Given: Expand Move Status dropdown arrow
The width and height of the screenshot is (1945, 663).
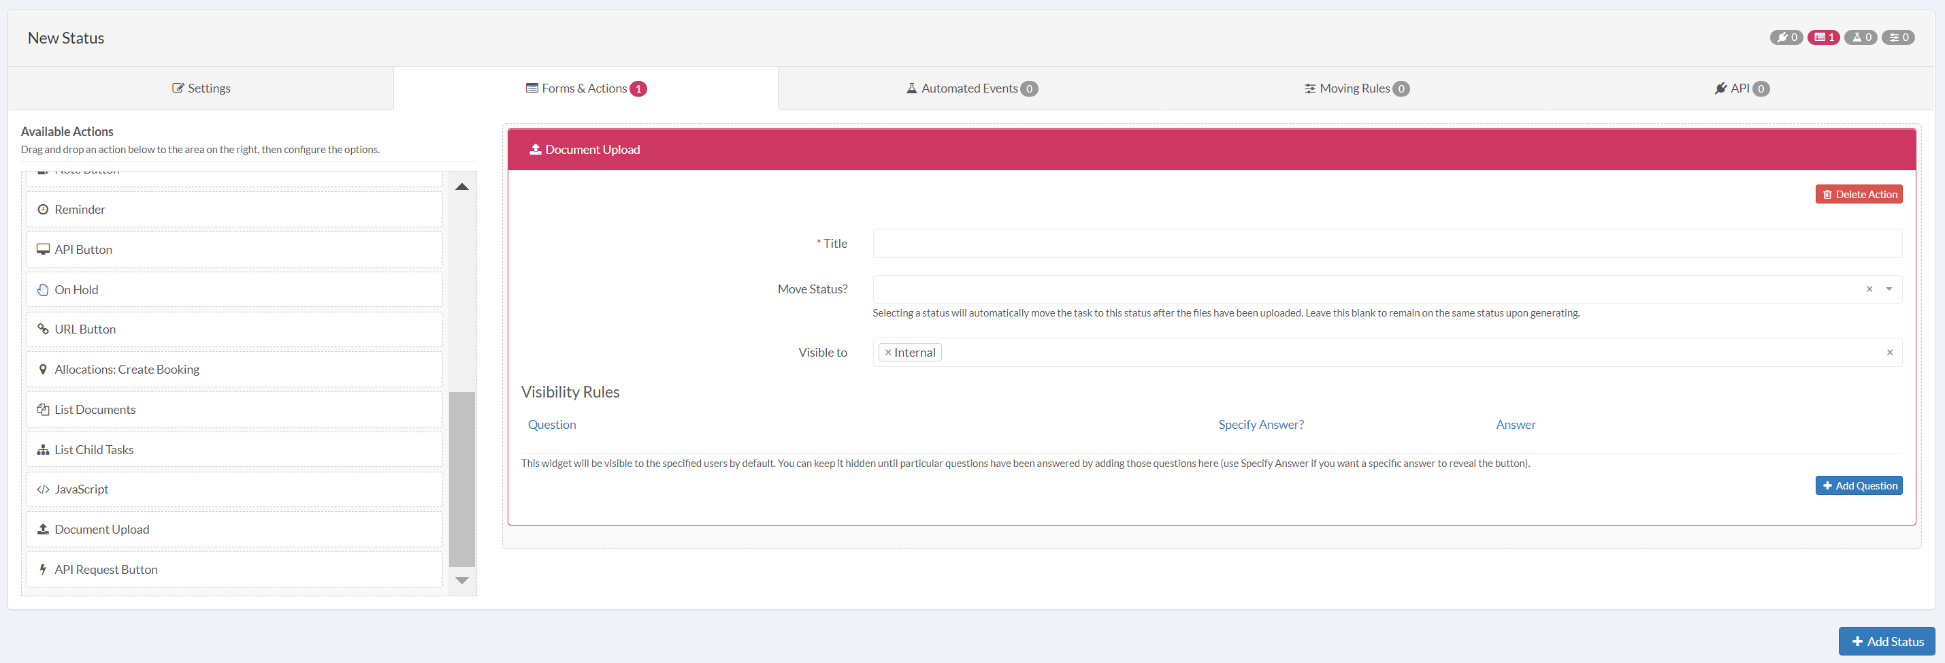Looking at the screenshot, I should (1889, 289).
